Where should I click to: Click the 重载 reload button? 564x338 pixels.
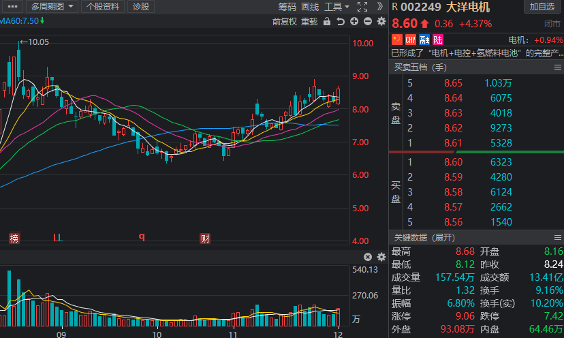[309, 21]
